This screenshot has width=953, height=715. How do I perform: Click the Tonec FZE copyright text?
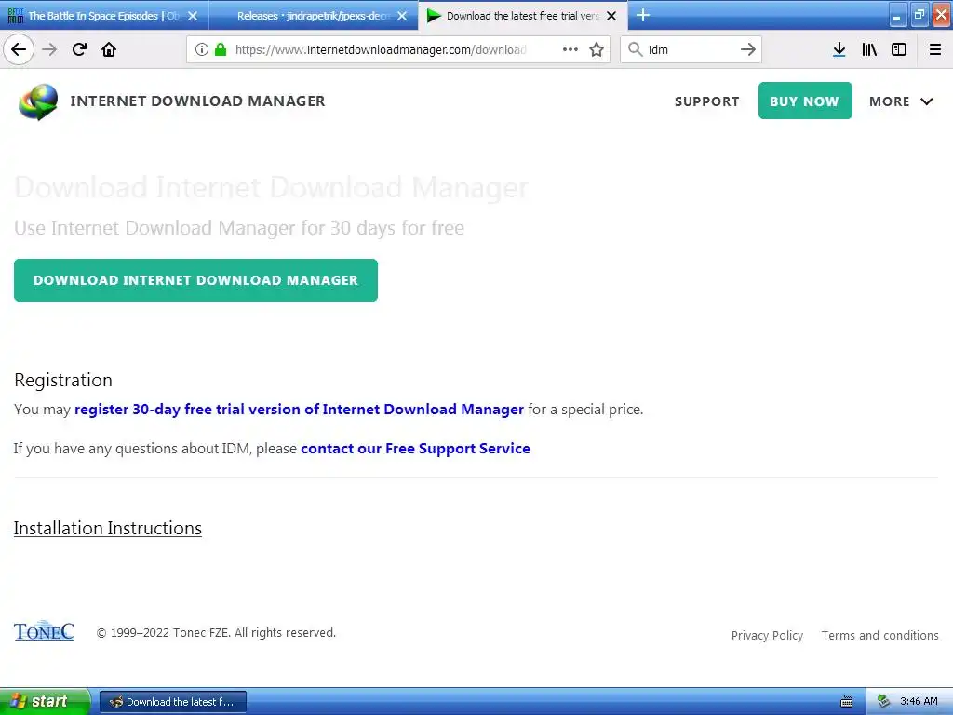(x=216, y=633)
